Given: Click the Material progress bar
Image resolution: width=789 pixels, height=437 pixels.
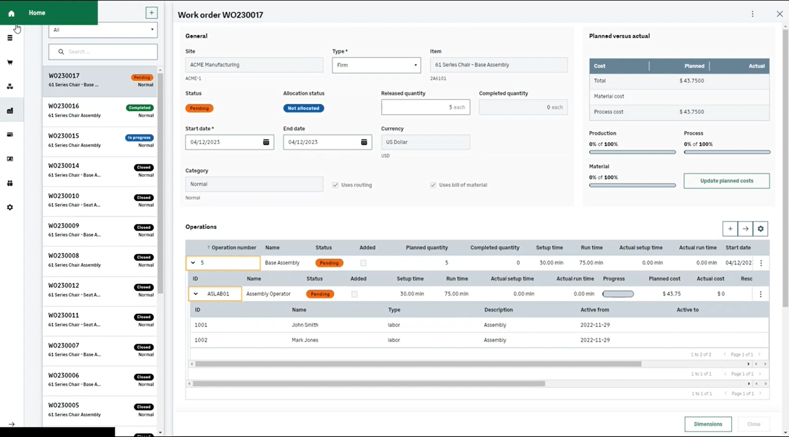Looking at the screenshot, I should 632,185.
